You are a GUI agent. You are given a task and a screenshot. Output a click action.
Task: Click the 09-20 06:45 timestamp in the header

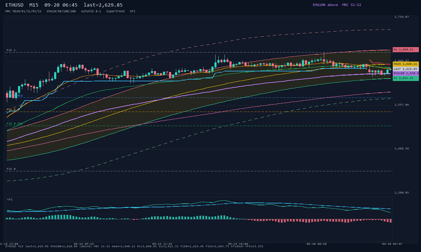pyautogui.click(x=61, y=5)
